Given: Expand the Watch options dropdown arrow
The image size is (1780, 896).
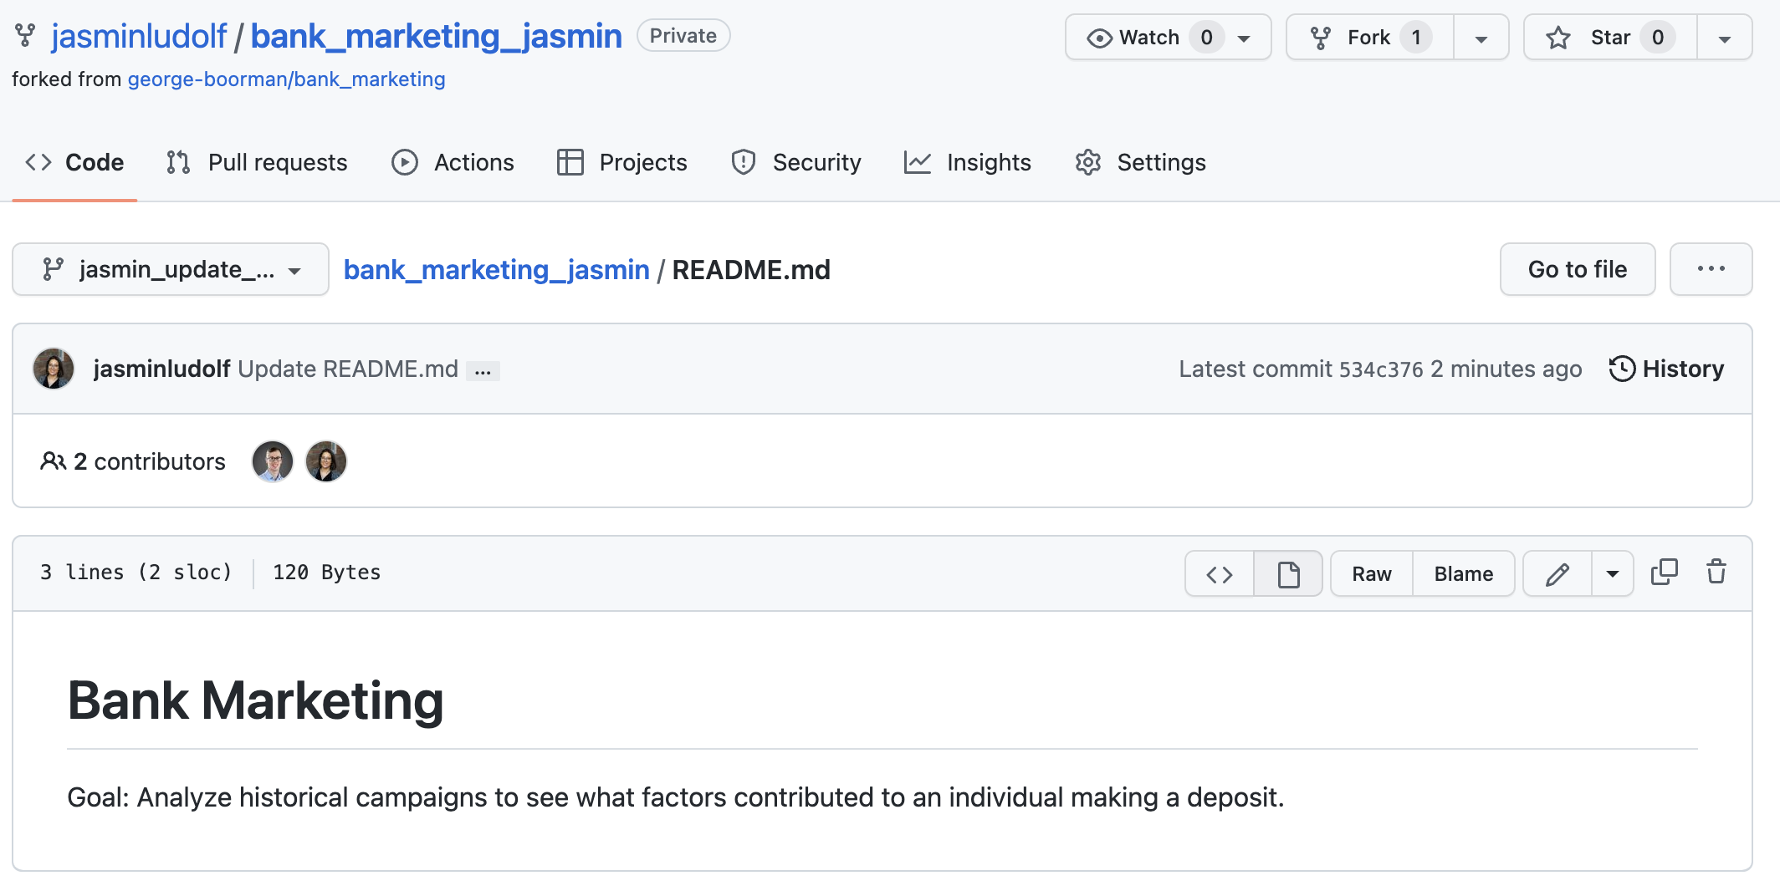Looking at the screenshot, I should click(x=1244, y=38).
